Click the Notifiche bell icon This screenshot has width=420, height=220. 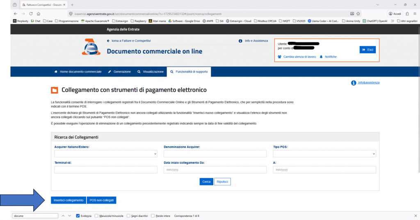click(321, 57)
